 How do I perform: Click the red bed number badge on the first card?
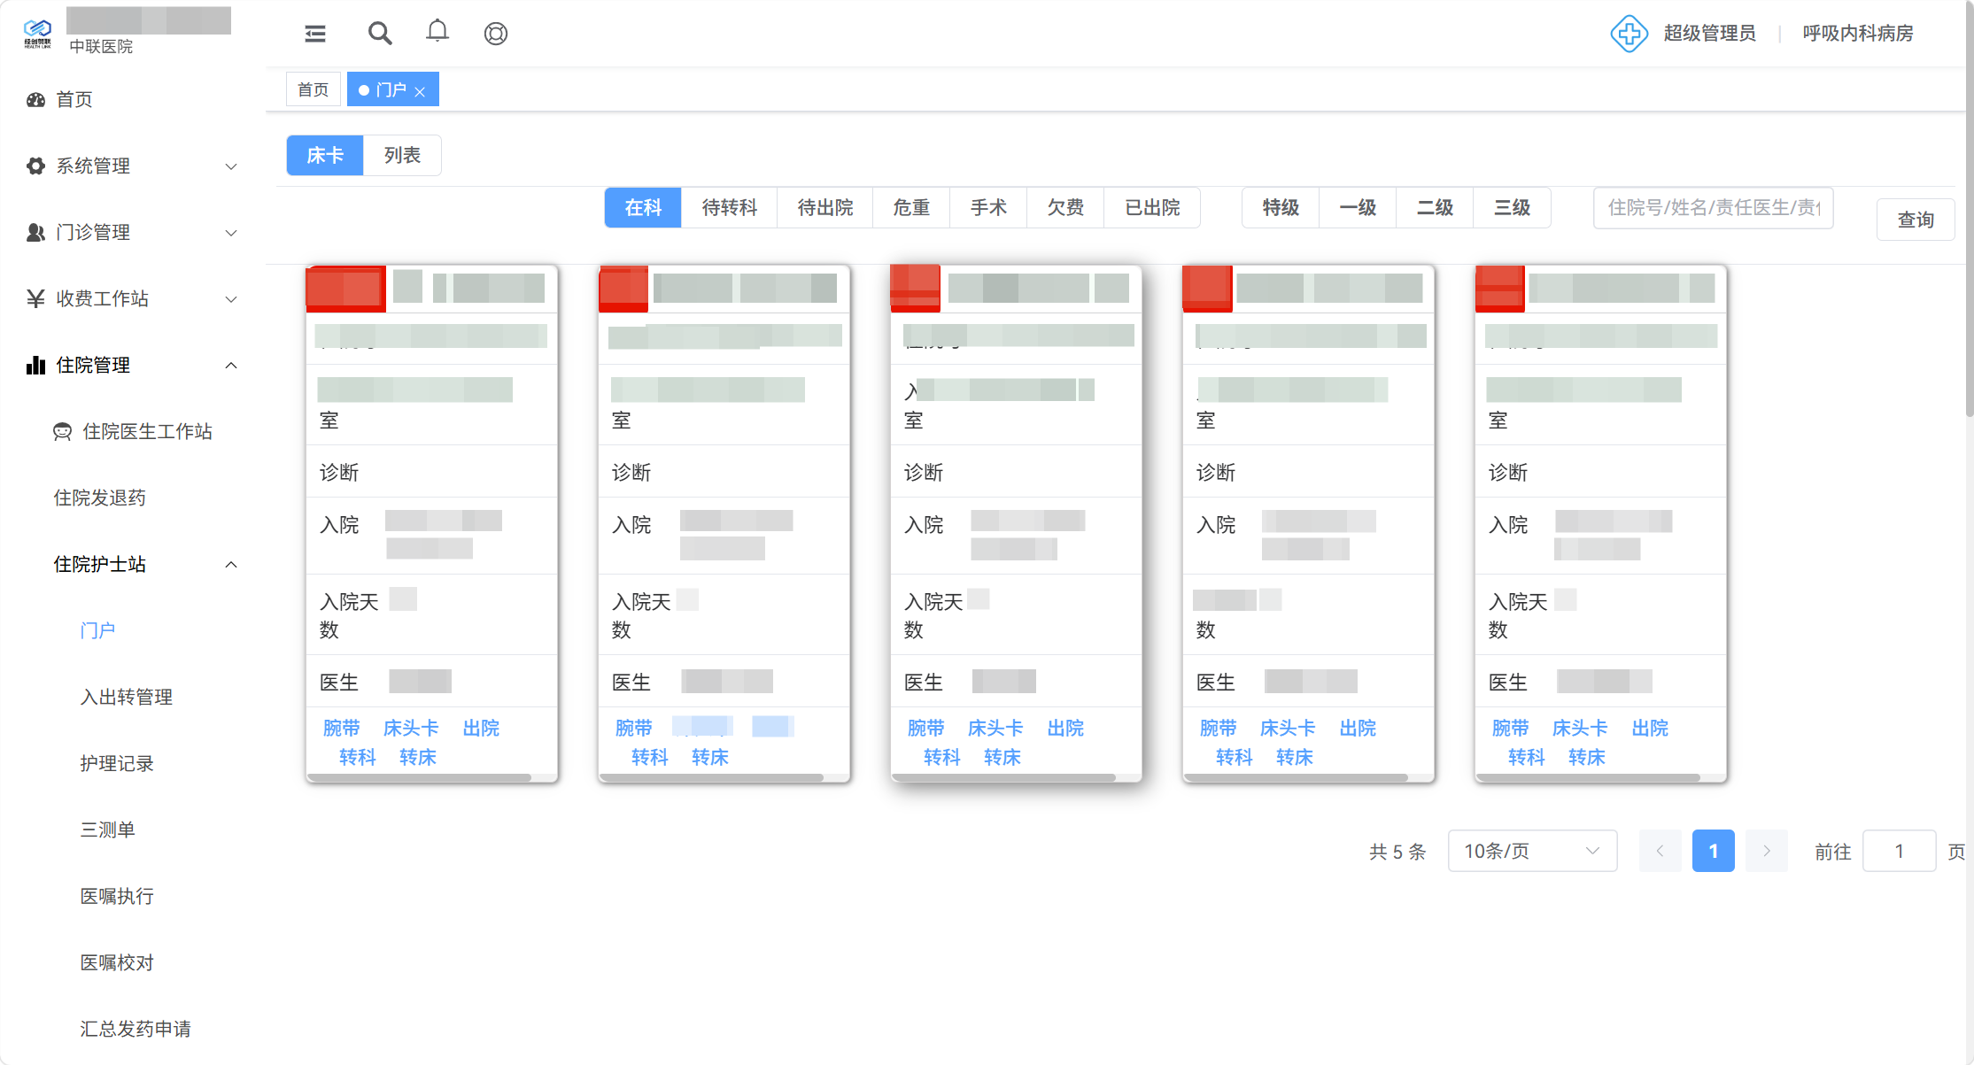click(x=345, y=289)
